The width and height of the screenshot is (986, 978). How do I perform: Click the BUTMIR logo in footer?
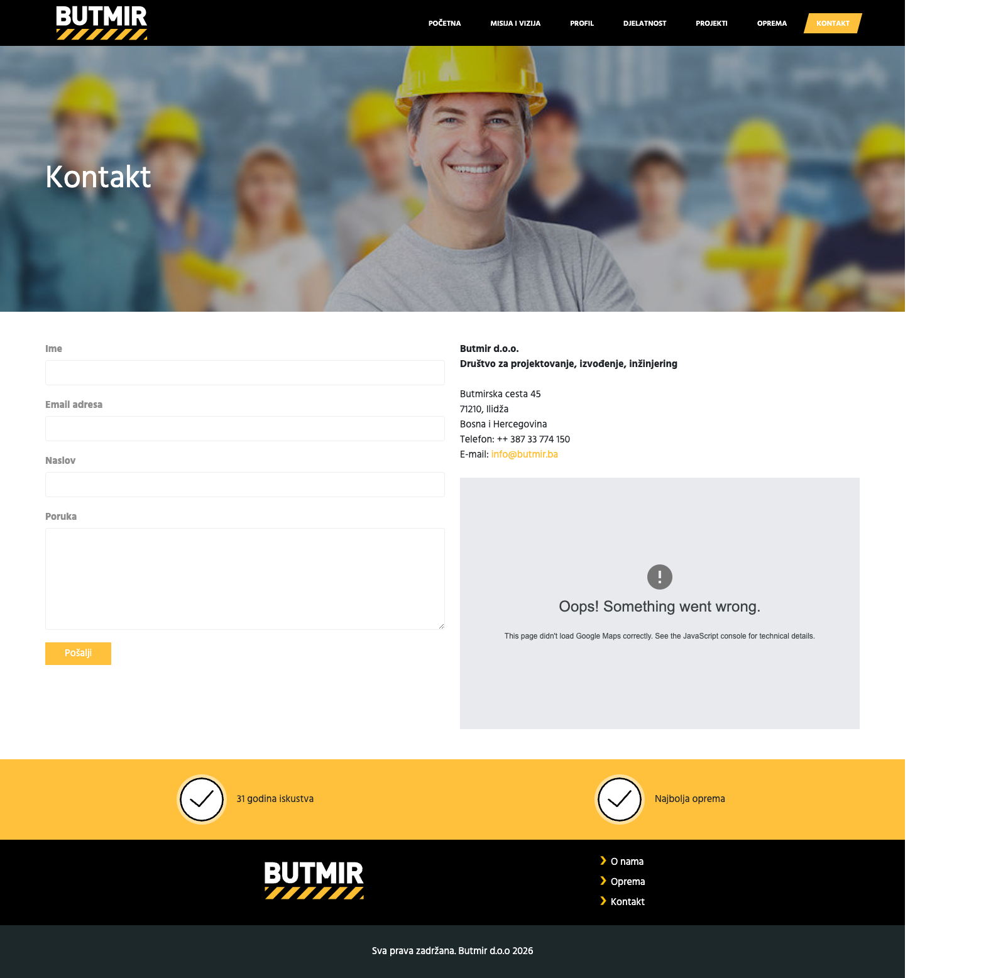(314, 880)
